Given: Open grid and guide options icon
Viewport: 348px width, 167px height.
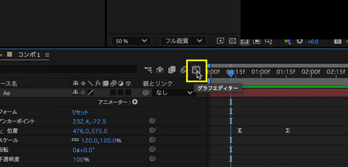Looking at the screenshot, I should coord(269,41).
